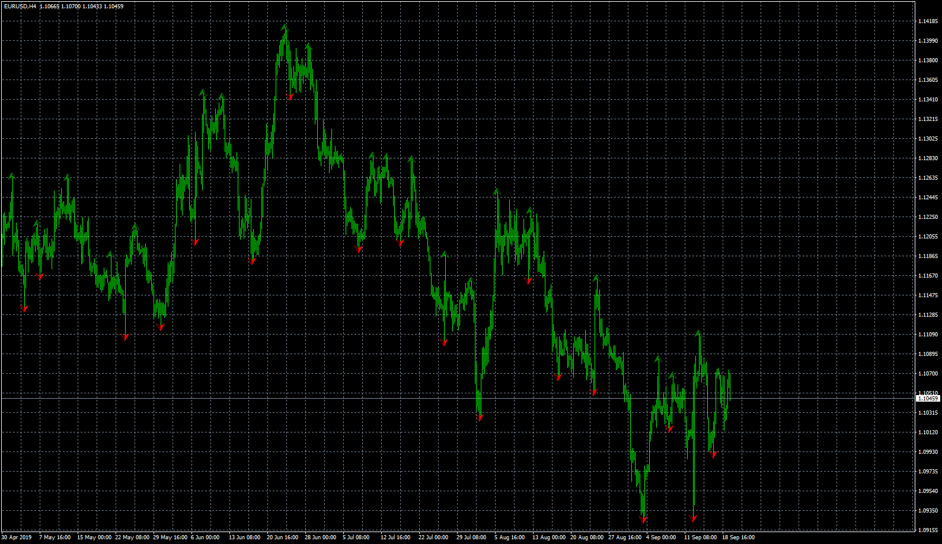Click the 1.10315 price axis label
Viewport: 942px width, 544px height.
click(928, 413)
